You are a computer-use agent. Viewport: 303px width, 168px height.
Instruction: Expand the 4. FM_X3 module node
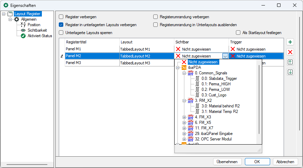point(184,117)
